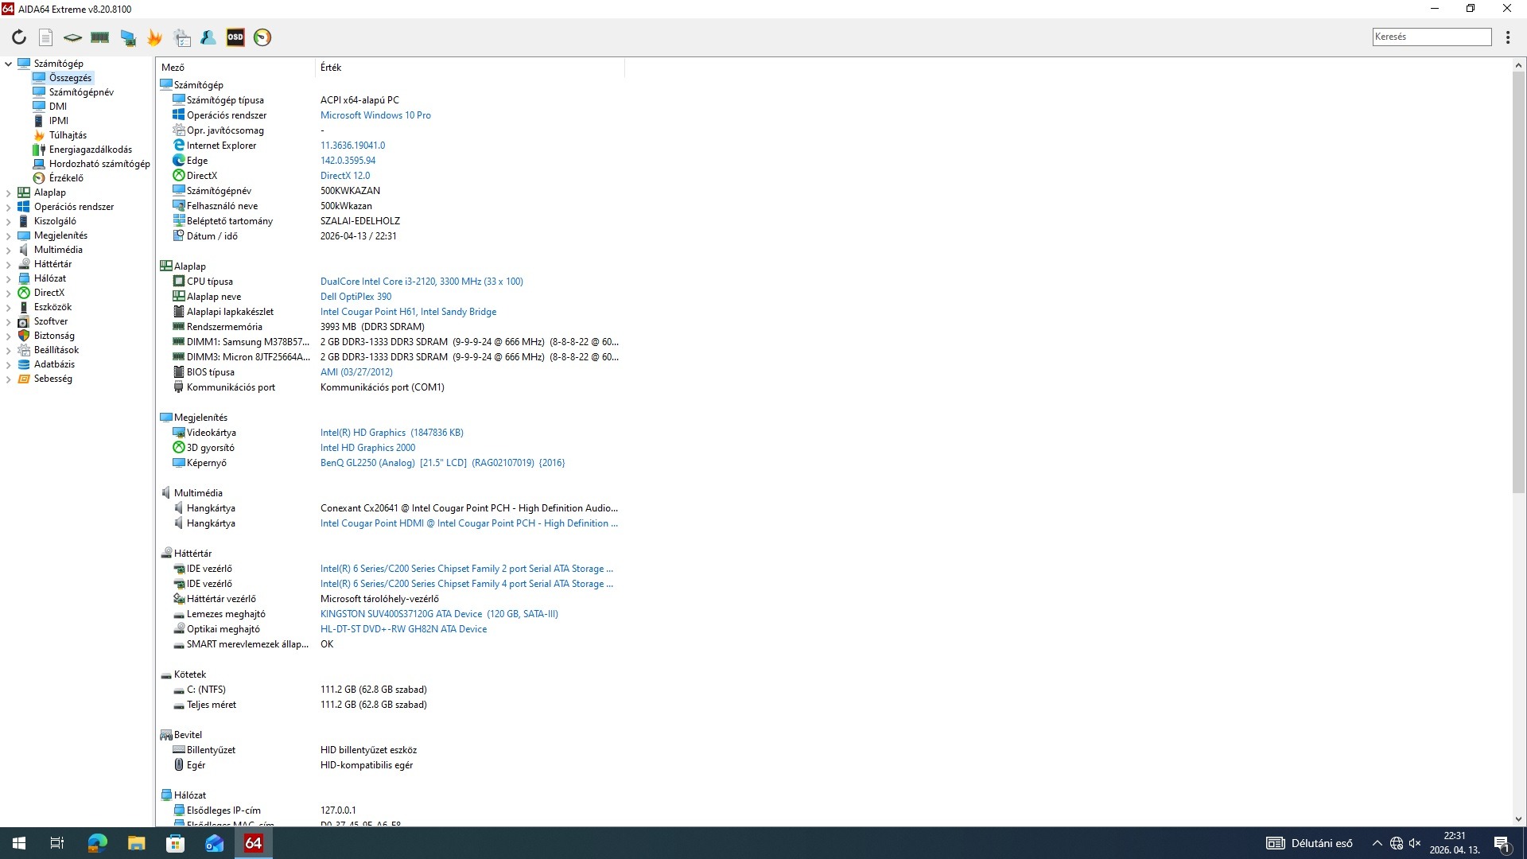Viewport: 1527px width, 859px height.
Task: Collapse the Számítógép tree node
Action: (8, 64)
